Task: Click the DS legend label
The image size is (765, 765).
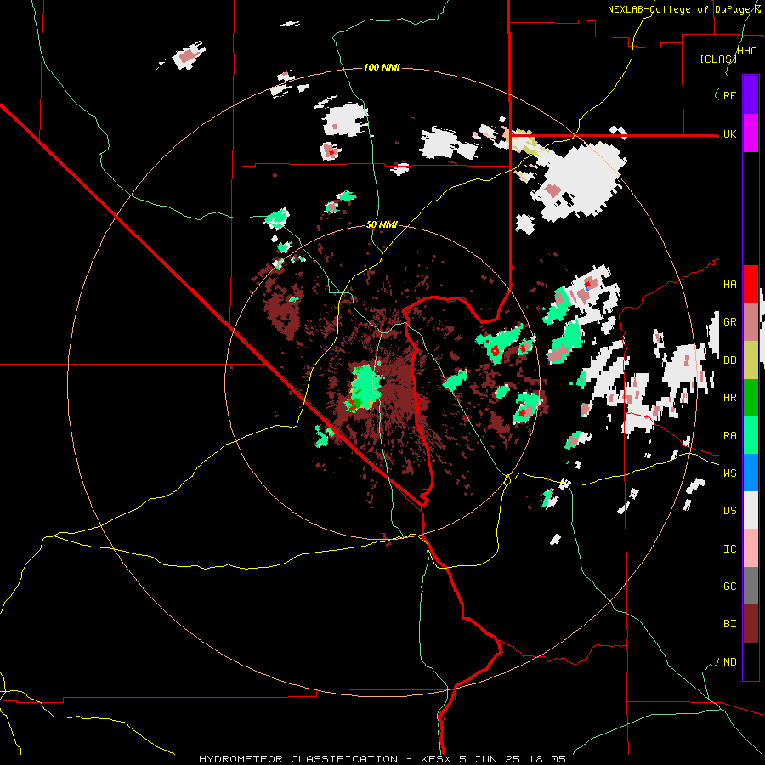Action: point(729,510)
